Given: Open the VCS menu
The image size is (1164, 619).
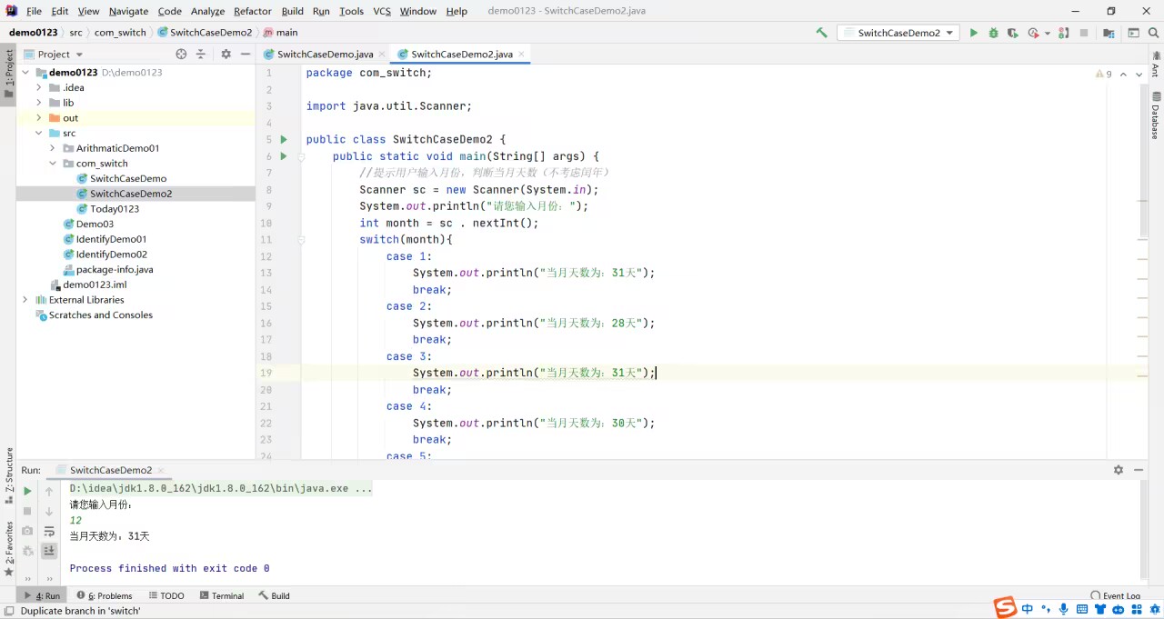Looking at the screenshot, I should 382,11.
